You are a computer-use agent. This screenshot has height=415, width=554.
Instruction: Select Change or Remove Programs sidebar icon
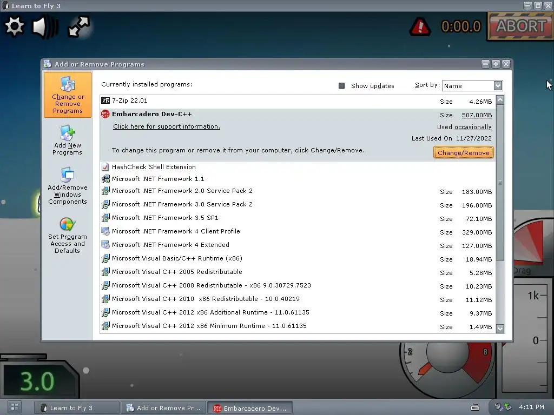(x=68, y=95)
